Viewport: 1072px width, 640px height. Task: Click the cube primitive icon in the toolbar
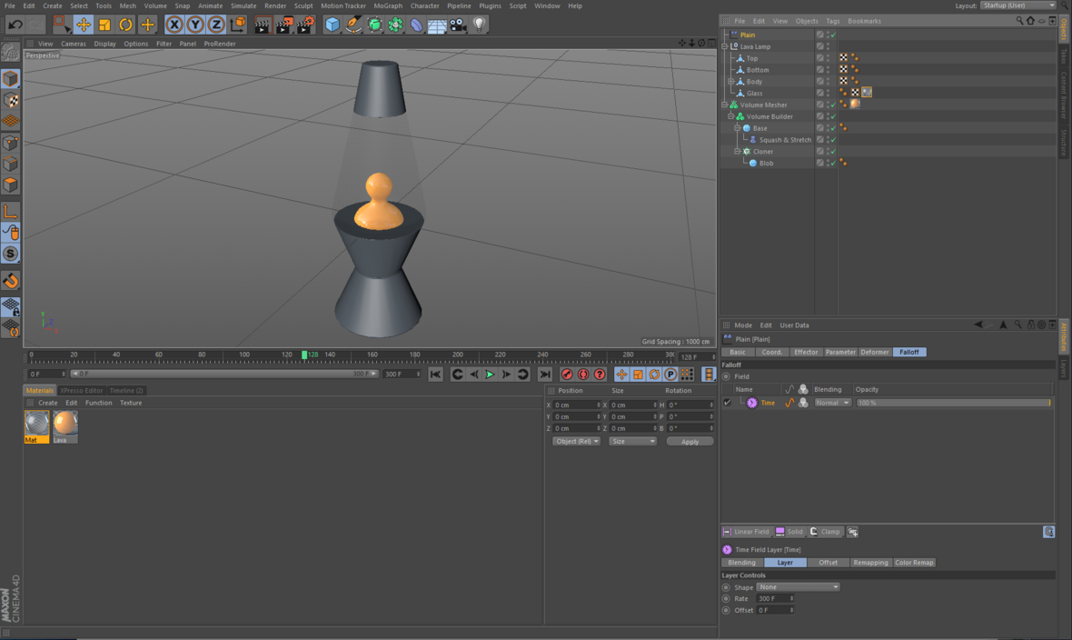click(331, 25)
